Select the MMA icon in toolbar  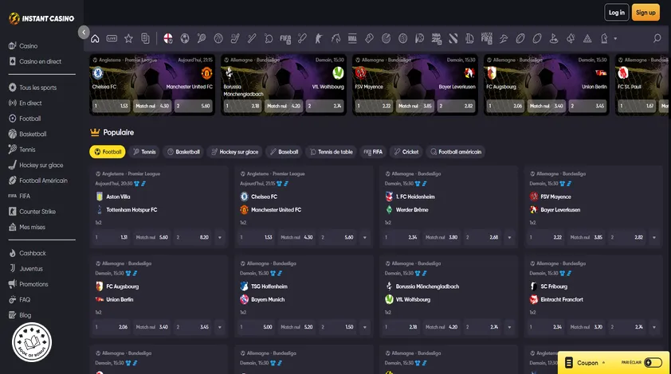point(352,38)
